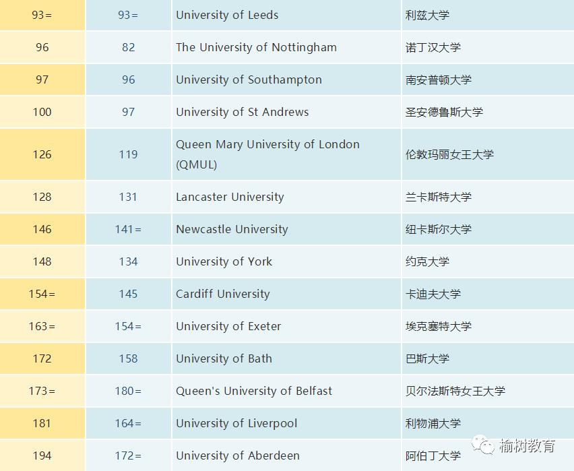Click the Chinese name 诺丁汉大学
Viewport: 574px width, 471px height.
click(433, 47)
